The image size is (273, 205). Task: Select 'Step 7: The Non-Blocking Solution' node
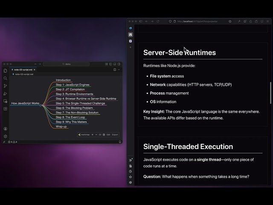77,113
